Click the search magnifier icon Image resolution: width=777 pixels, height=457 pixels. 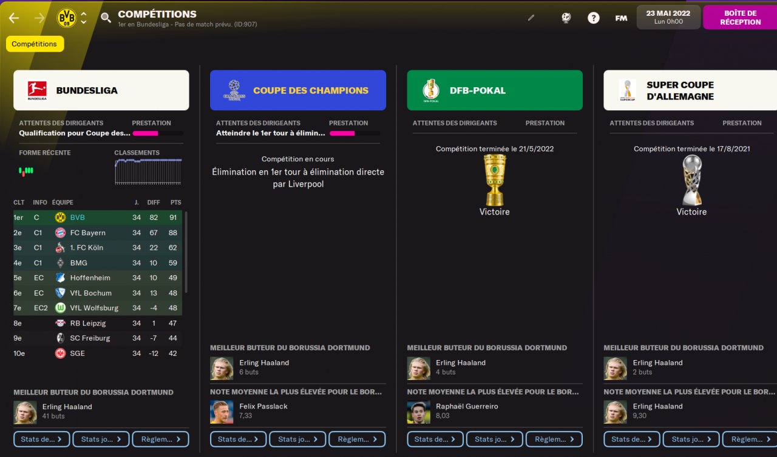(106, 18)
